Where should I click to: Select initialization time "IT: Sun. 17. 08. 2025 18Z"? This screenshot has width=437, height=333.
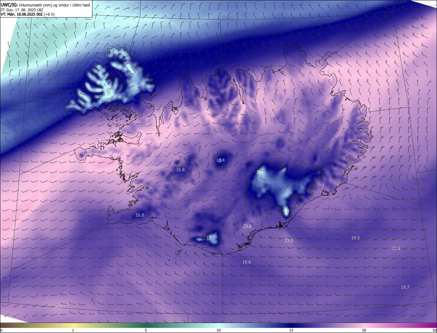point(22,10)
